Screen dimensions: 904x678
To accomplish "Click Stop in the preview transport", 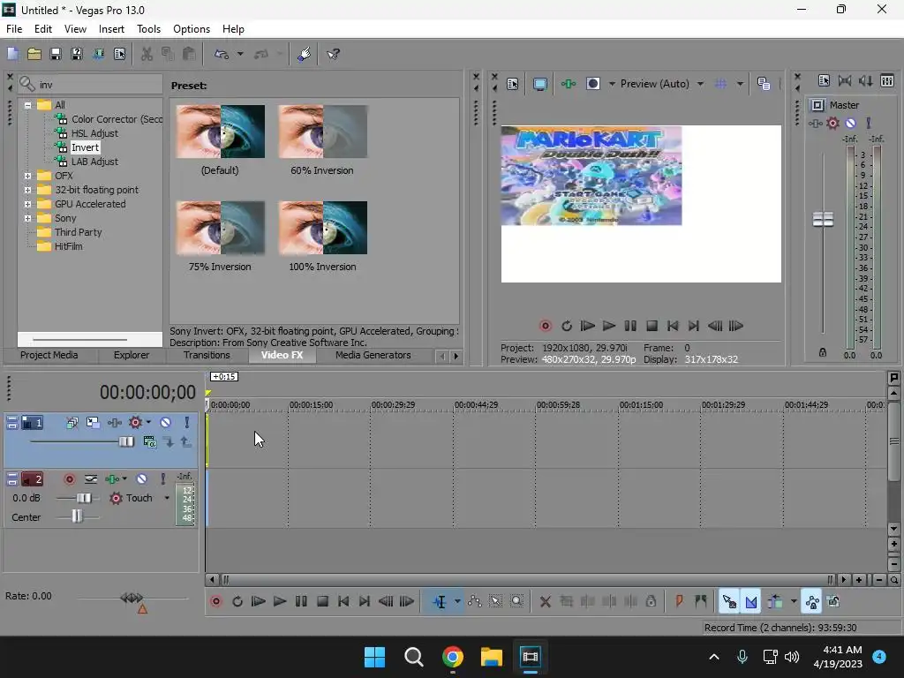I will pyautogui.click(x=652, y=327).
